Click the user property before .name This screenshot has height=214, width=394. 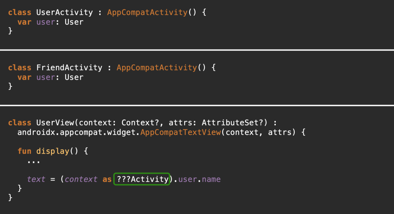click(x=188, y=179)
